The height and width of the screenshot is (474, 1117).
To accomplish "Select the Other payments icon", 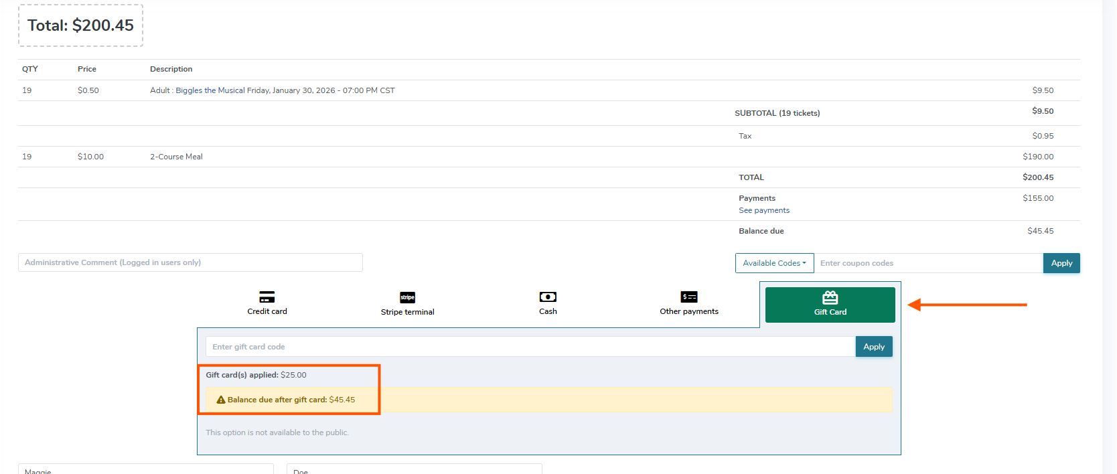I will coord(689,297).
